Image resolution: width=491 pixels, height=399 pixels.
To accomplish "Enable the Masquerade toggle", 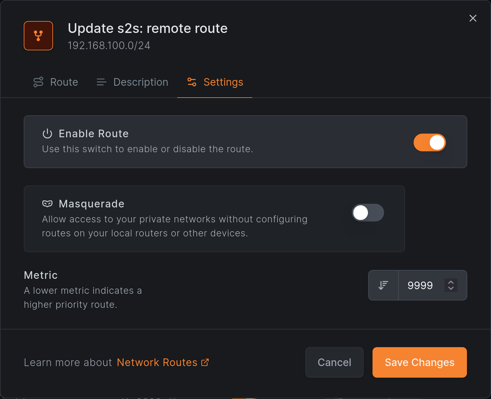I will coord(368,213).
